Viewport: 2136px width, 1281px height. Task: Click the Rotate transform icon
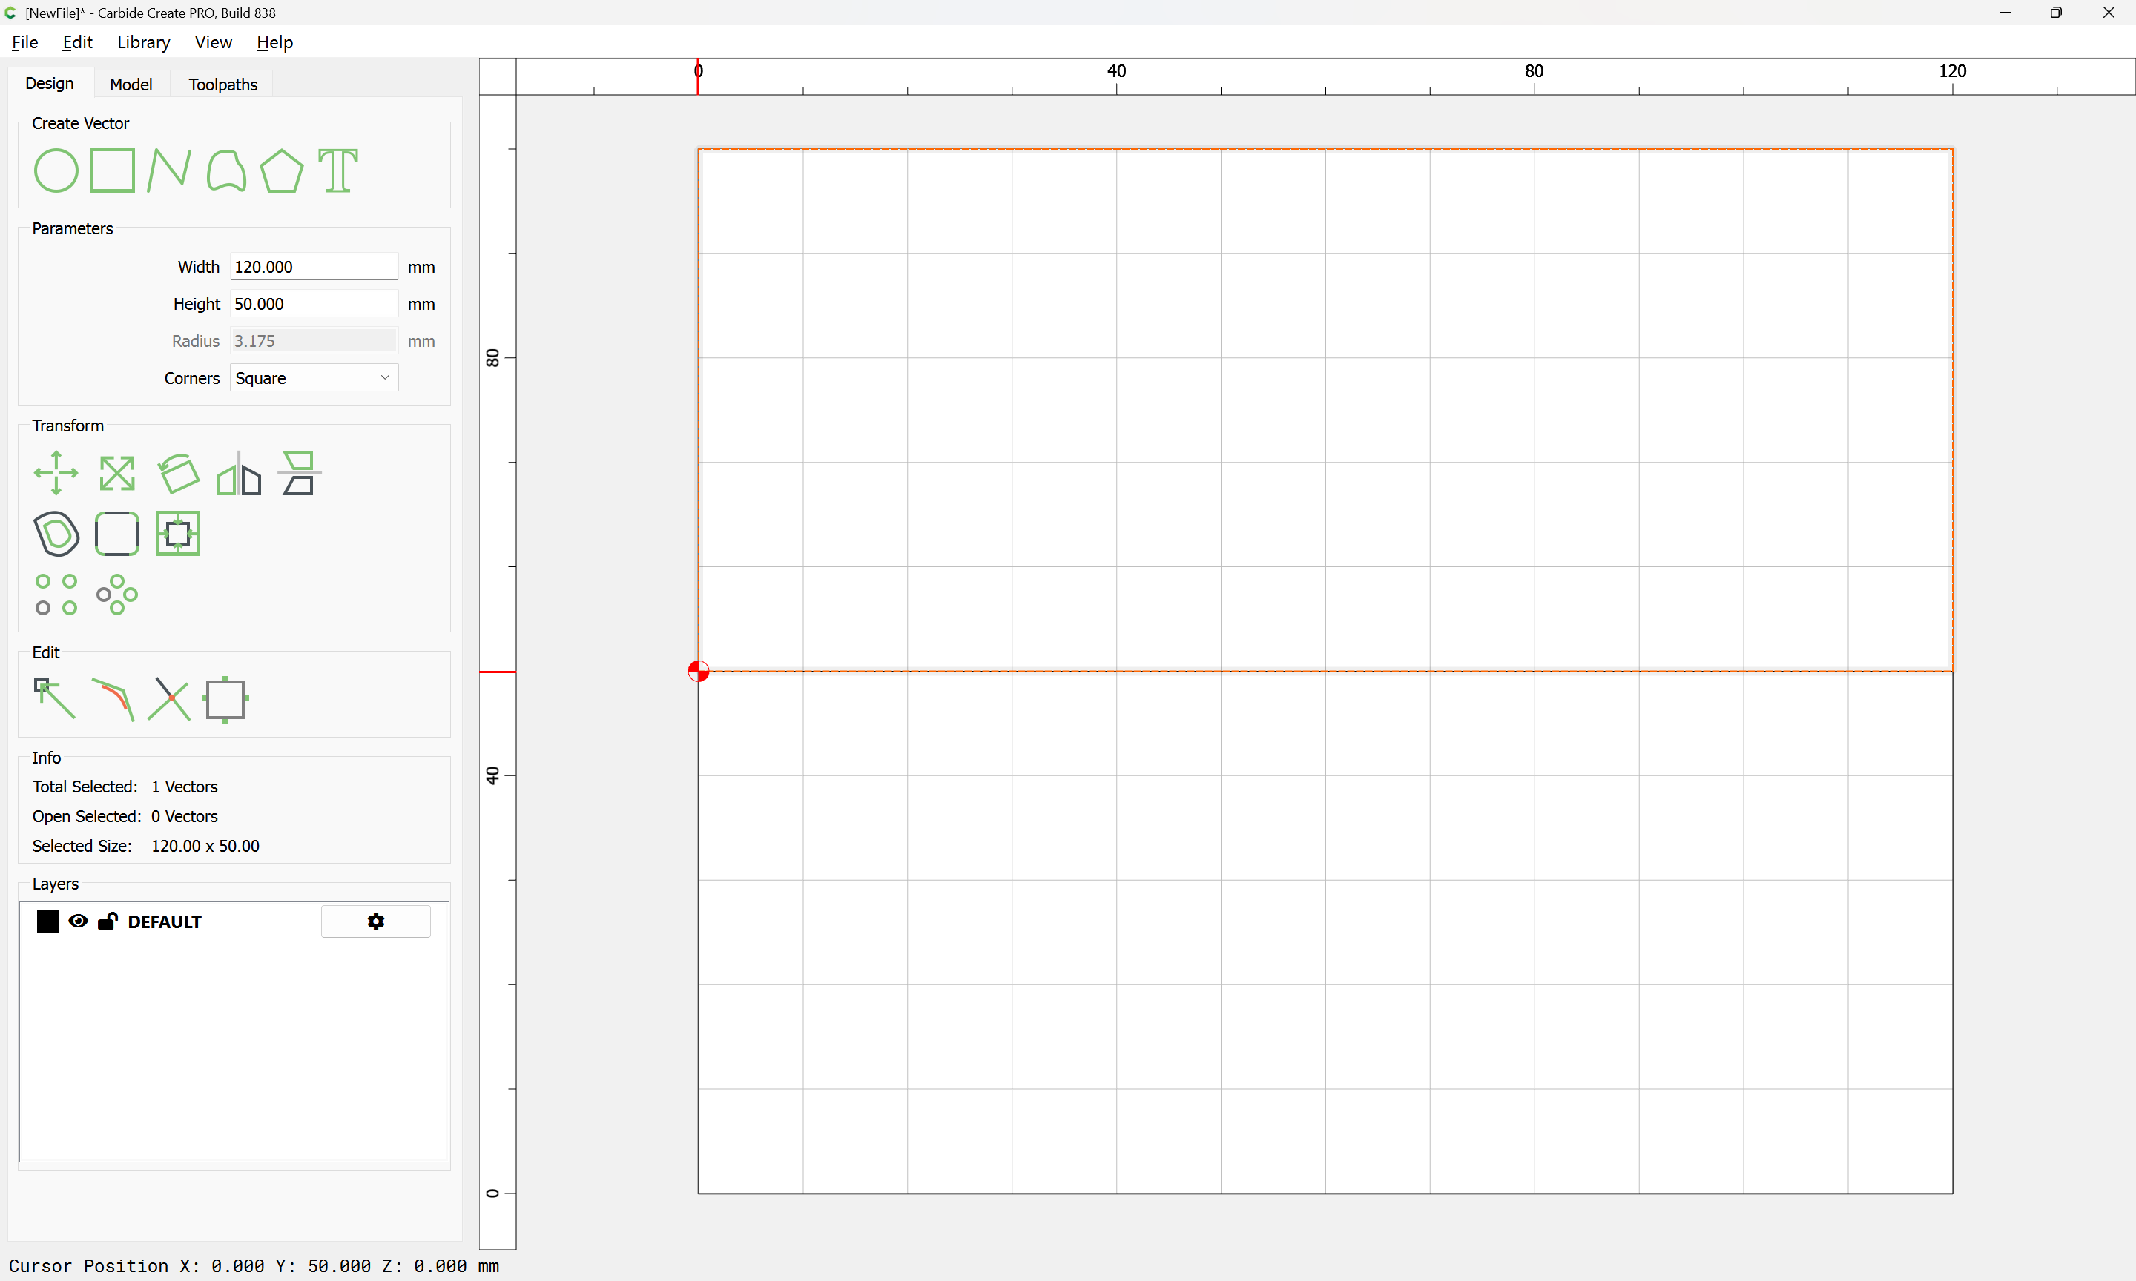(178, 473)
